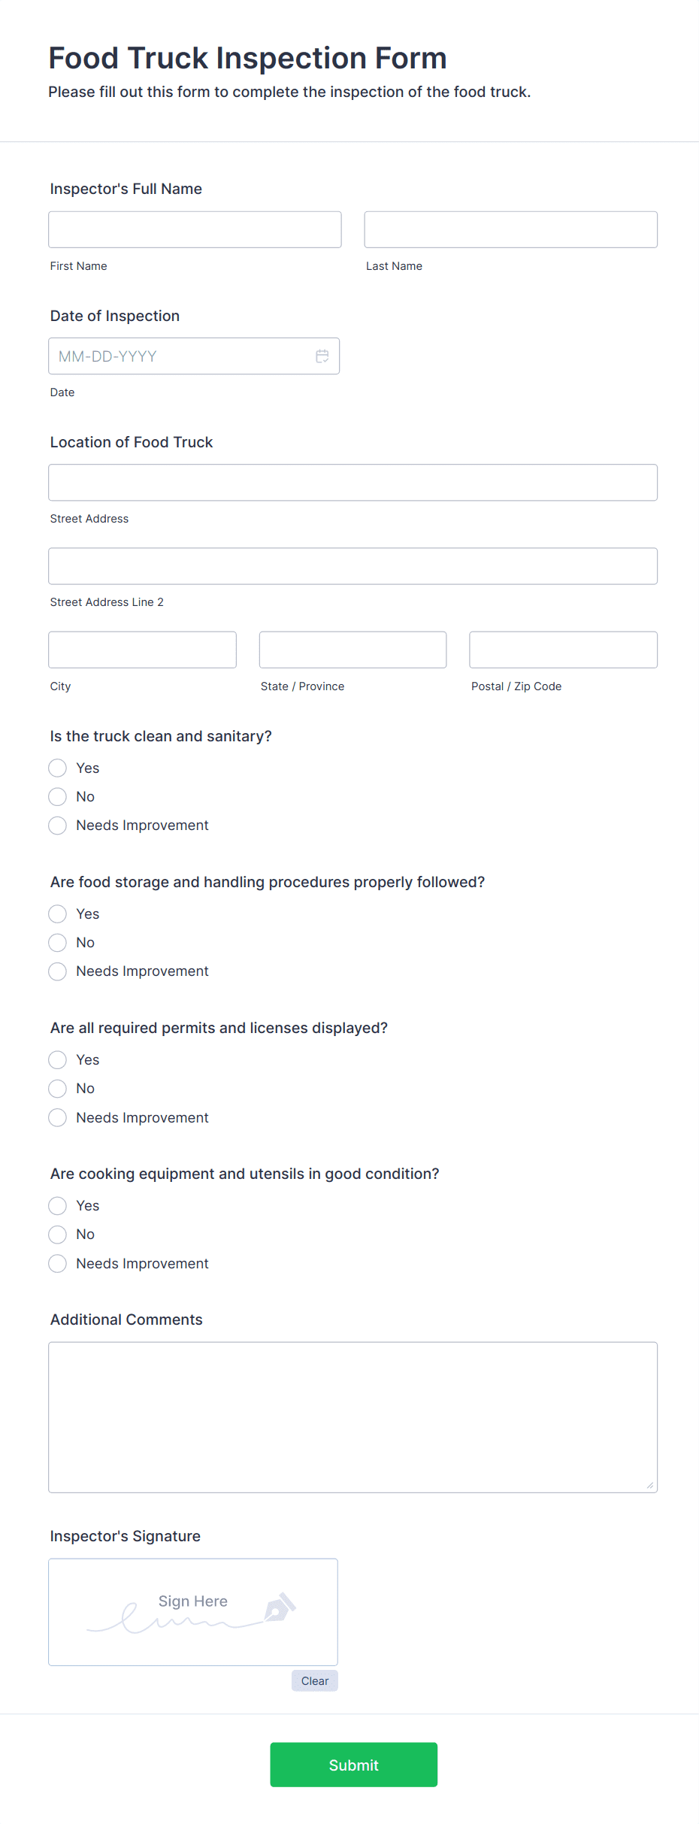Select No for permits and licenses displayed
This screenshot has height=1824, width=699.
(x=58, y=1089)
